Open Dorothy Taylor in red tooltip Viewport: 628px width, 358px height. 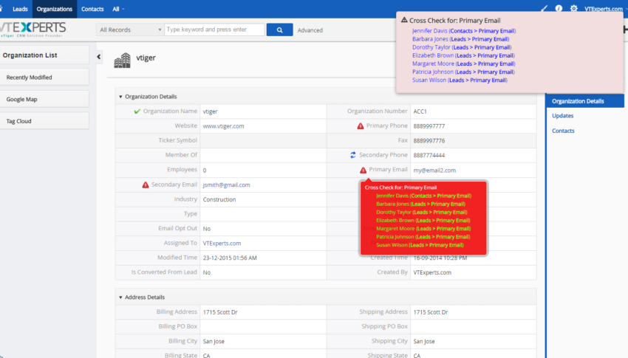(422, 213)
